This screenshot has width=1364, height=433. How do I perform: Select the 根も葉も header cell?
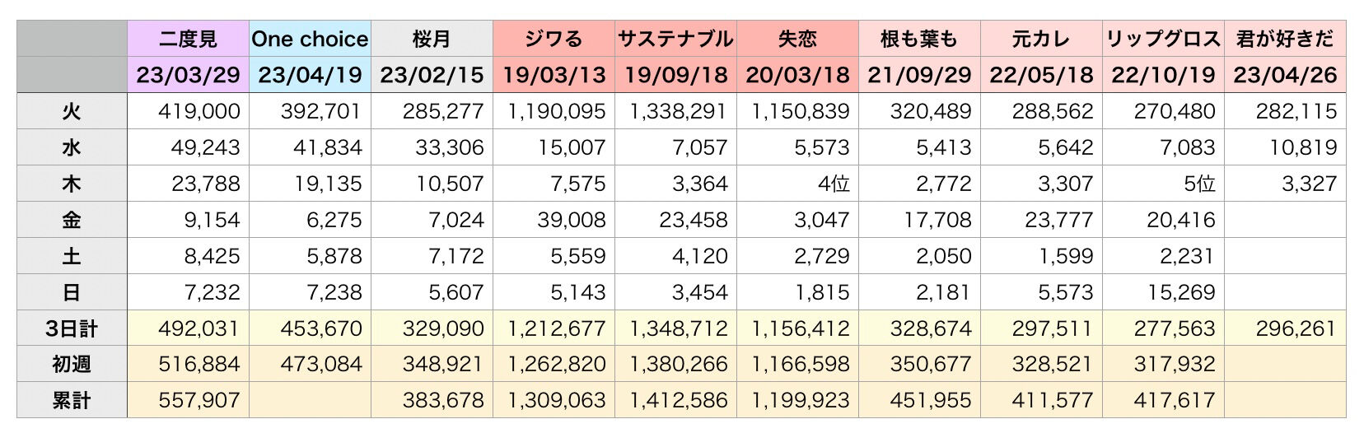(919, 39)
